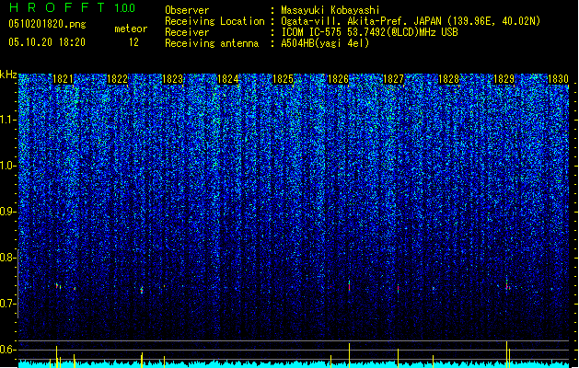Click the meteor echo just after 1829
Image resolution: width=579 pixels, height=368 pixels.
coord(507,285)
